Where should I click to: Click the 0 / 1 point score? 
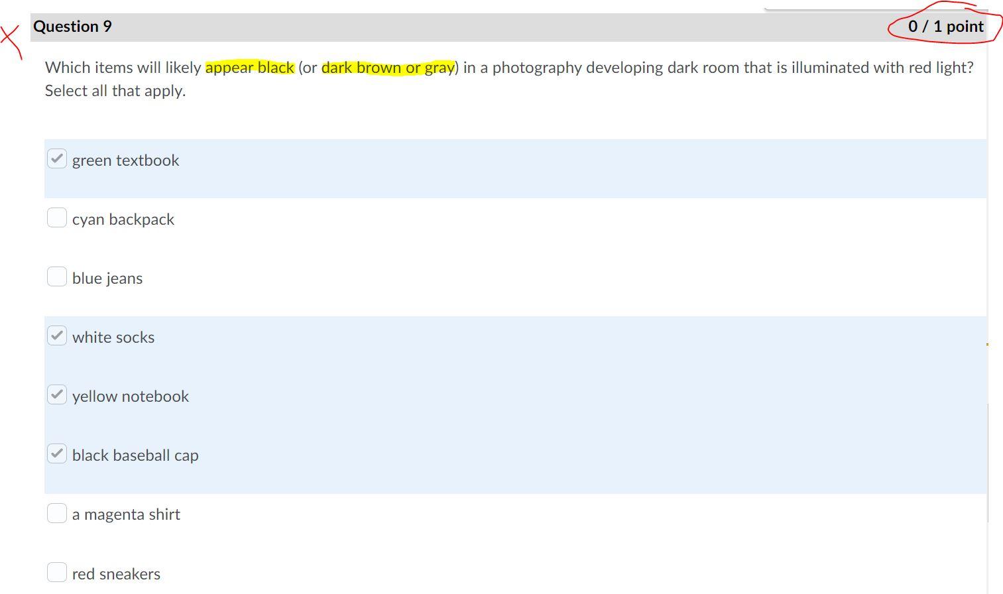pyautogui.click(x=946, y=27)
